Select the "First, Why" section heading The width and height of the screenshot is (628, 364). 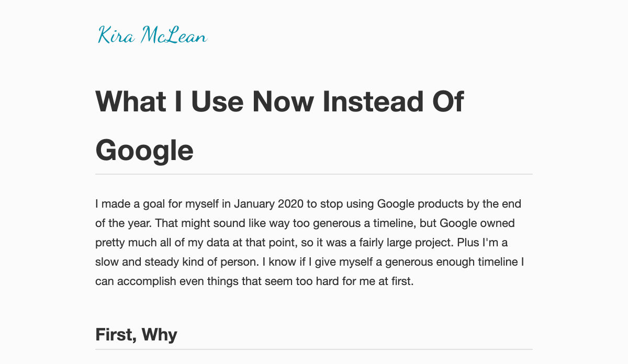tap(136, 334)
